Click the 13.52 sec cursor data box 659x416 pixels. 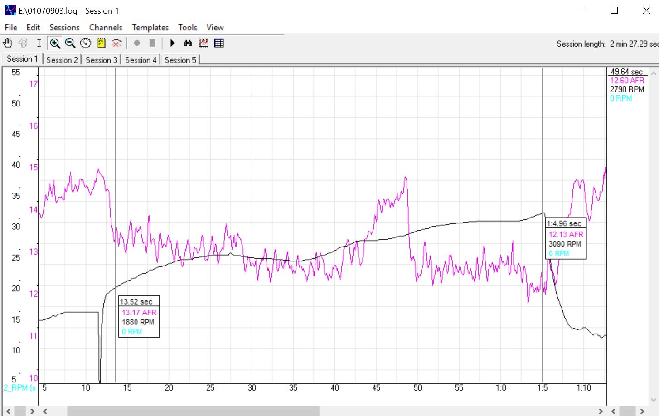[139, 316]
